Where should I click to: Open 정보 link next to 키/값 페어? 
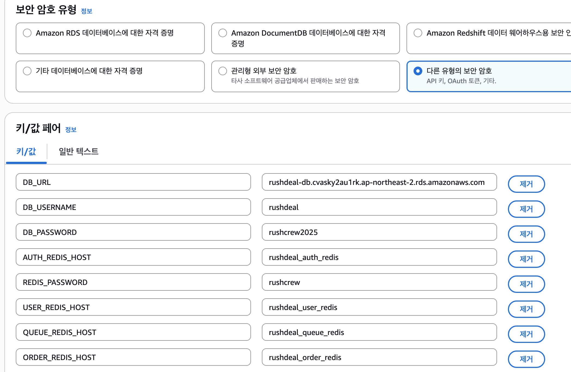[71, 130]
